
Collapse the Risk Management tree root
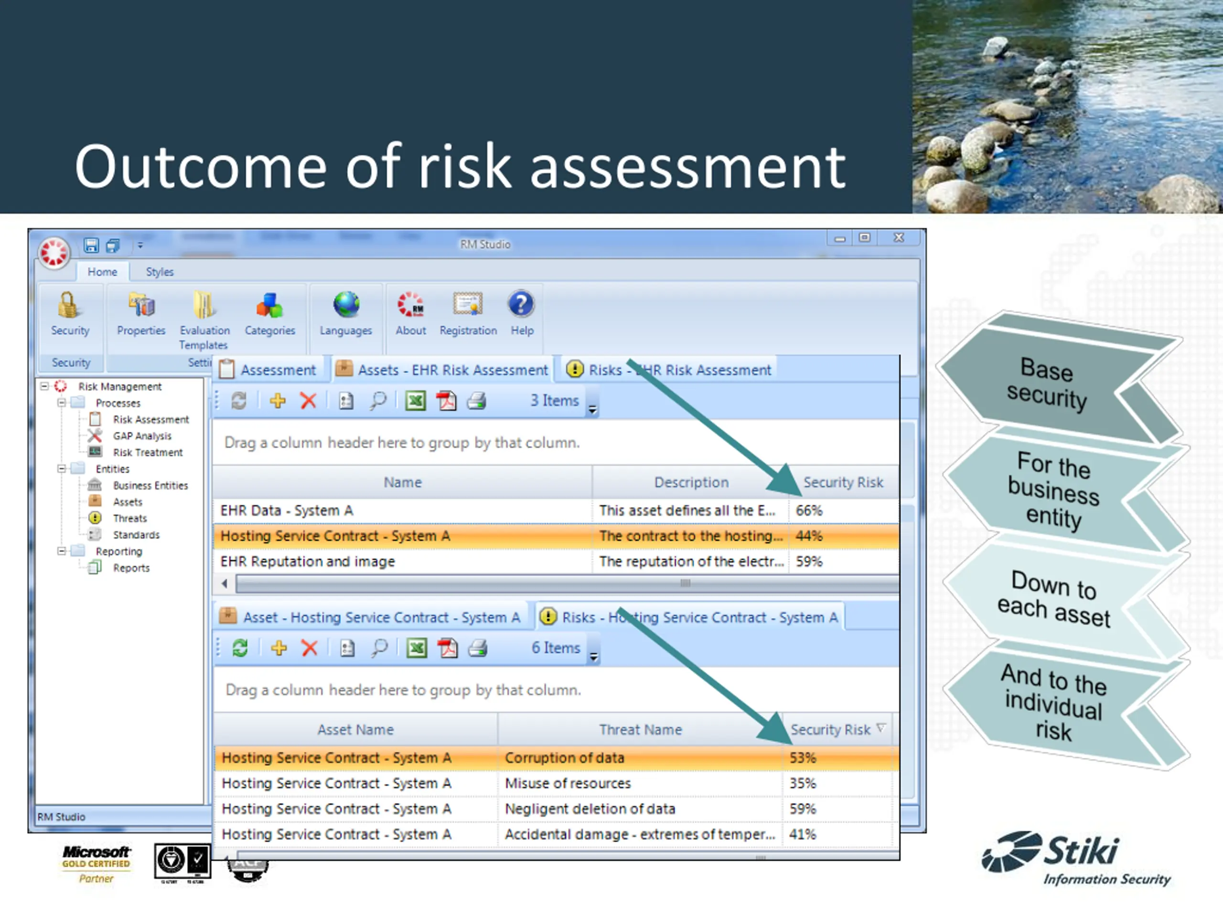(45, 386)
